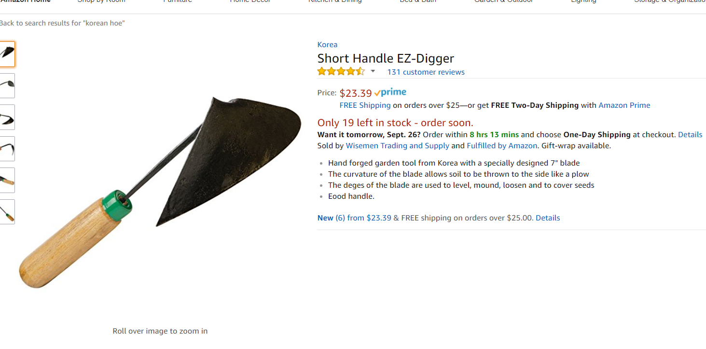The width and height of the screenshot is (706, 349).
Task: Click the Prime logo badge
Action: coord(390,92)
